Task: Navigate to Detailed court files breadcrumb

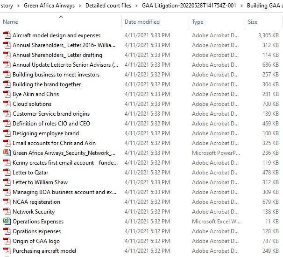Action: click(x=108, y=6)
